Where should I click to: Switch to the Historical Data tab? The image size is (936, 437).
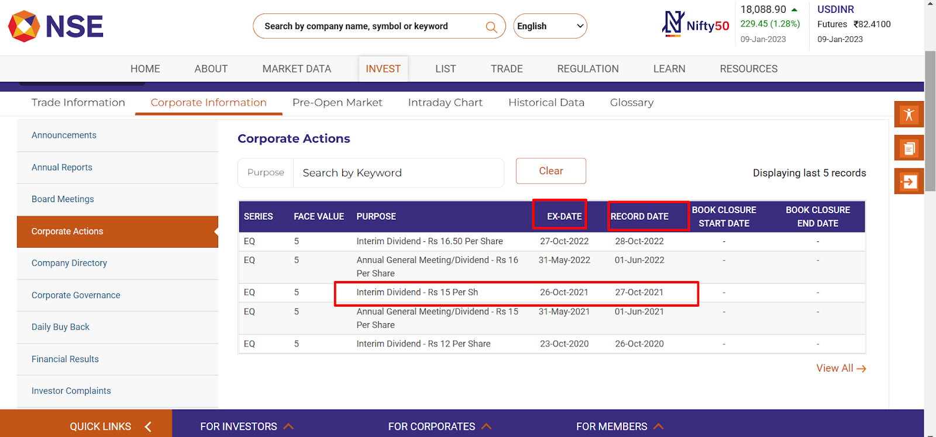pyautogui.click(x=546, y=103)
